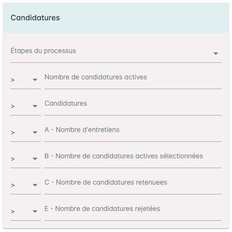Focus the E - Nombre de candidatures rejetées input
The height and width of the screenshot is (232, 232).
pyautogui.click(x=133, y=211)
